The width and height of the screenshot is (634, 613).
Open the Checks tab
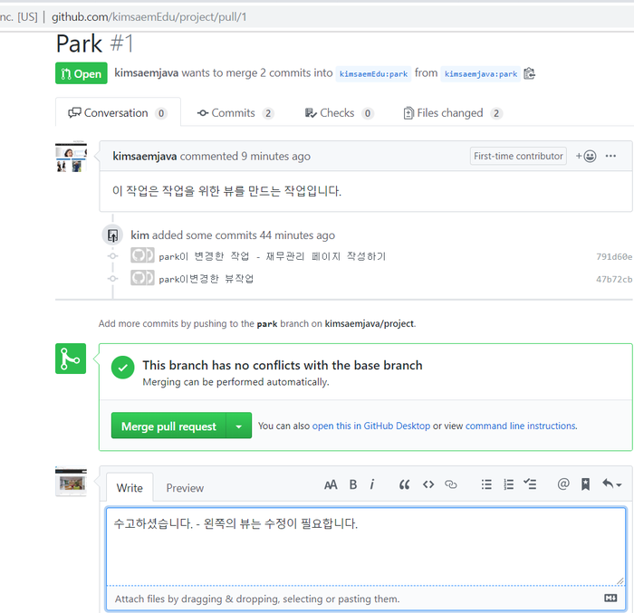339,113
